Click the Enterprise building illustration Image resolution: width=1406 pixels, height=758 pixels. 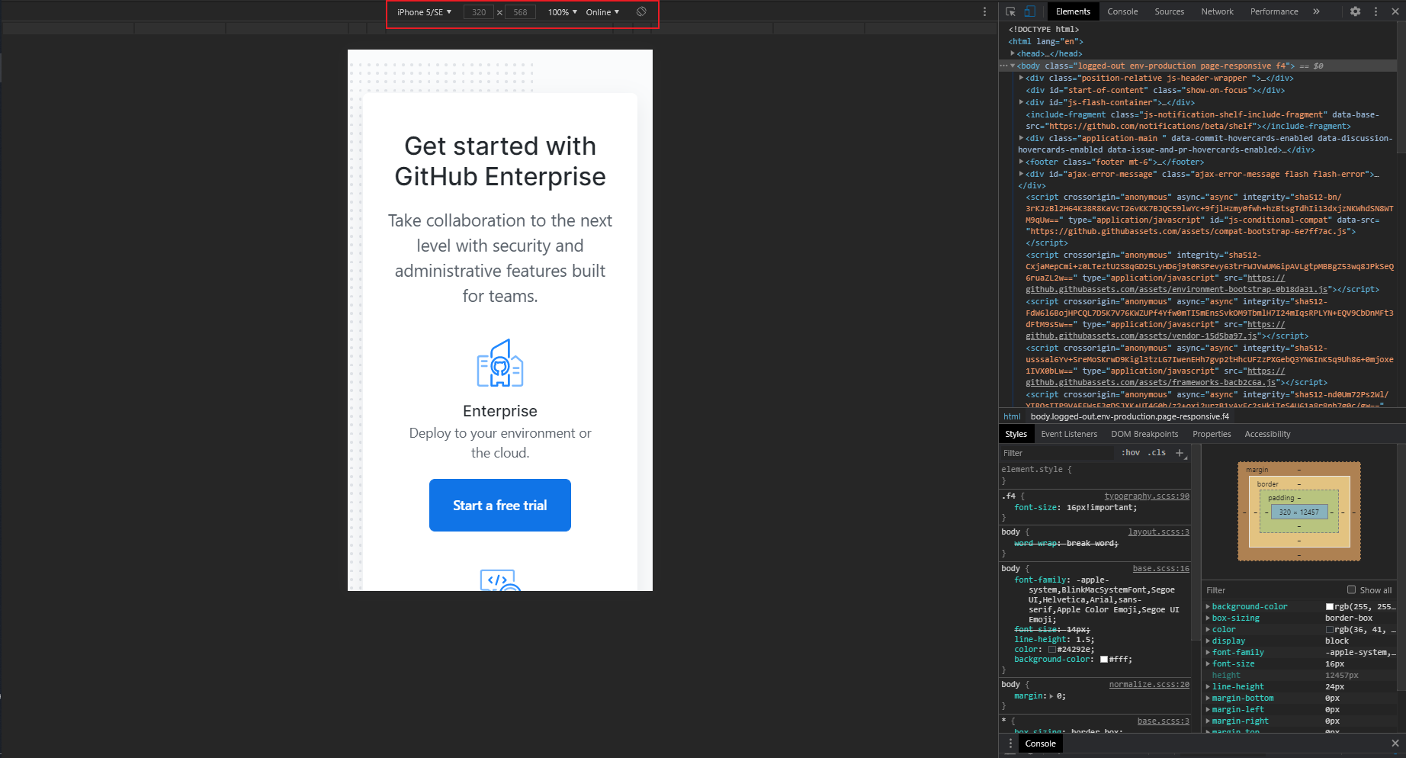500,363
